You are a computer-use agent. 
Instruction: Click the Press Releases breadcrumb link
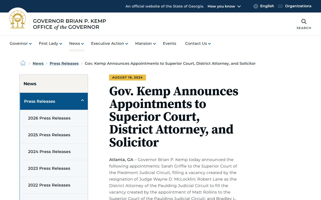[x=64, y=63]
